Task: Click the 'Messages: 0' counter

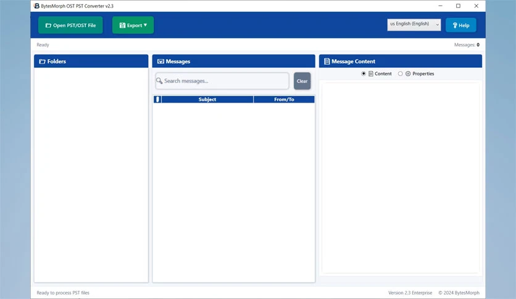Action: (467, 44)
